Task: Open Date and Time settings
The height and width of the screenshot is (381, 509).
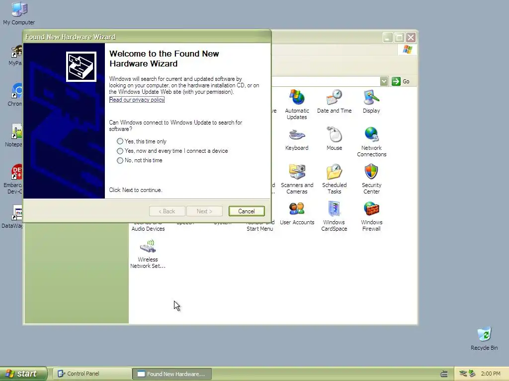Action: point(334,101)
